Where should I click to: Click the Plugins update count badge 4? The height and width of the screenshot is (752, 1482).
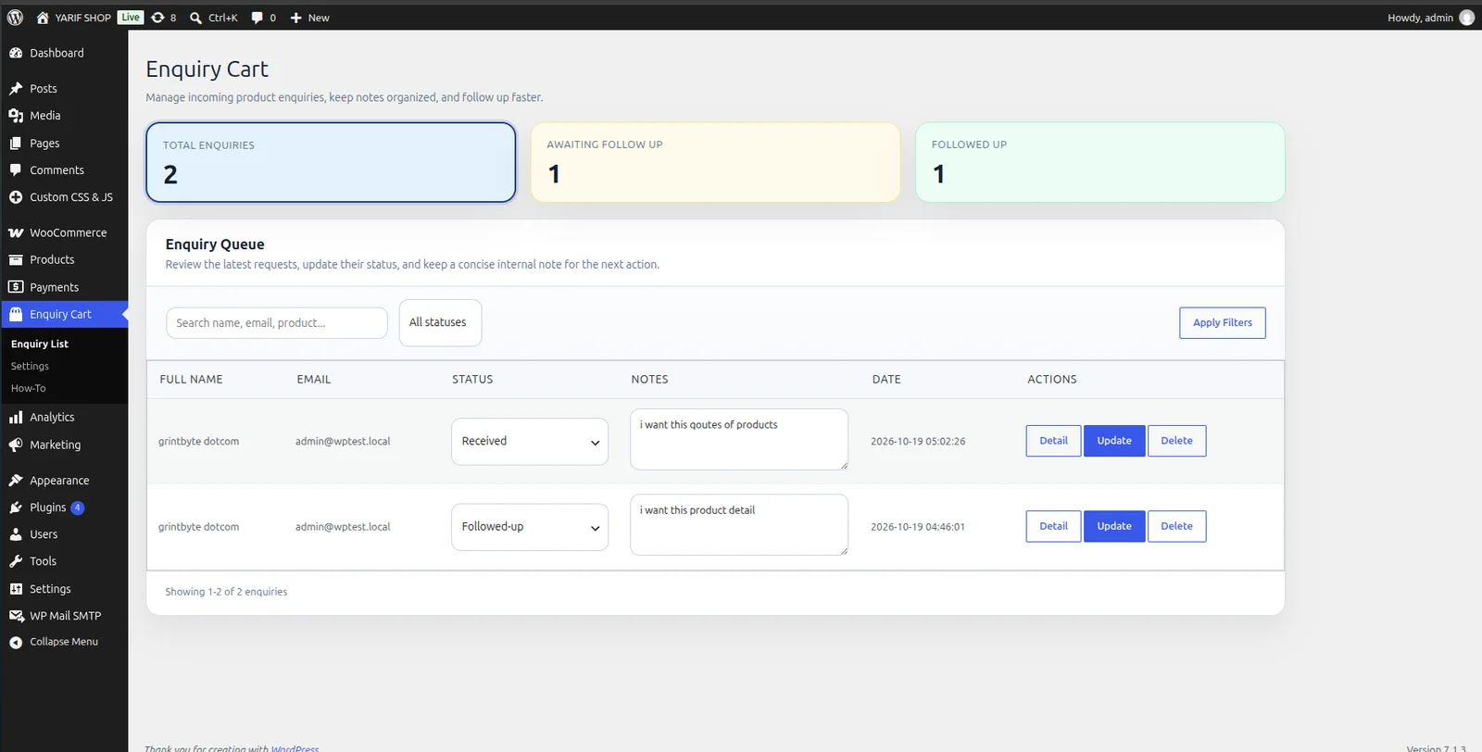tap(78, 508)
